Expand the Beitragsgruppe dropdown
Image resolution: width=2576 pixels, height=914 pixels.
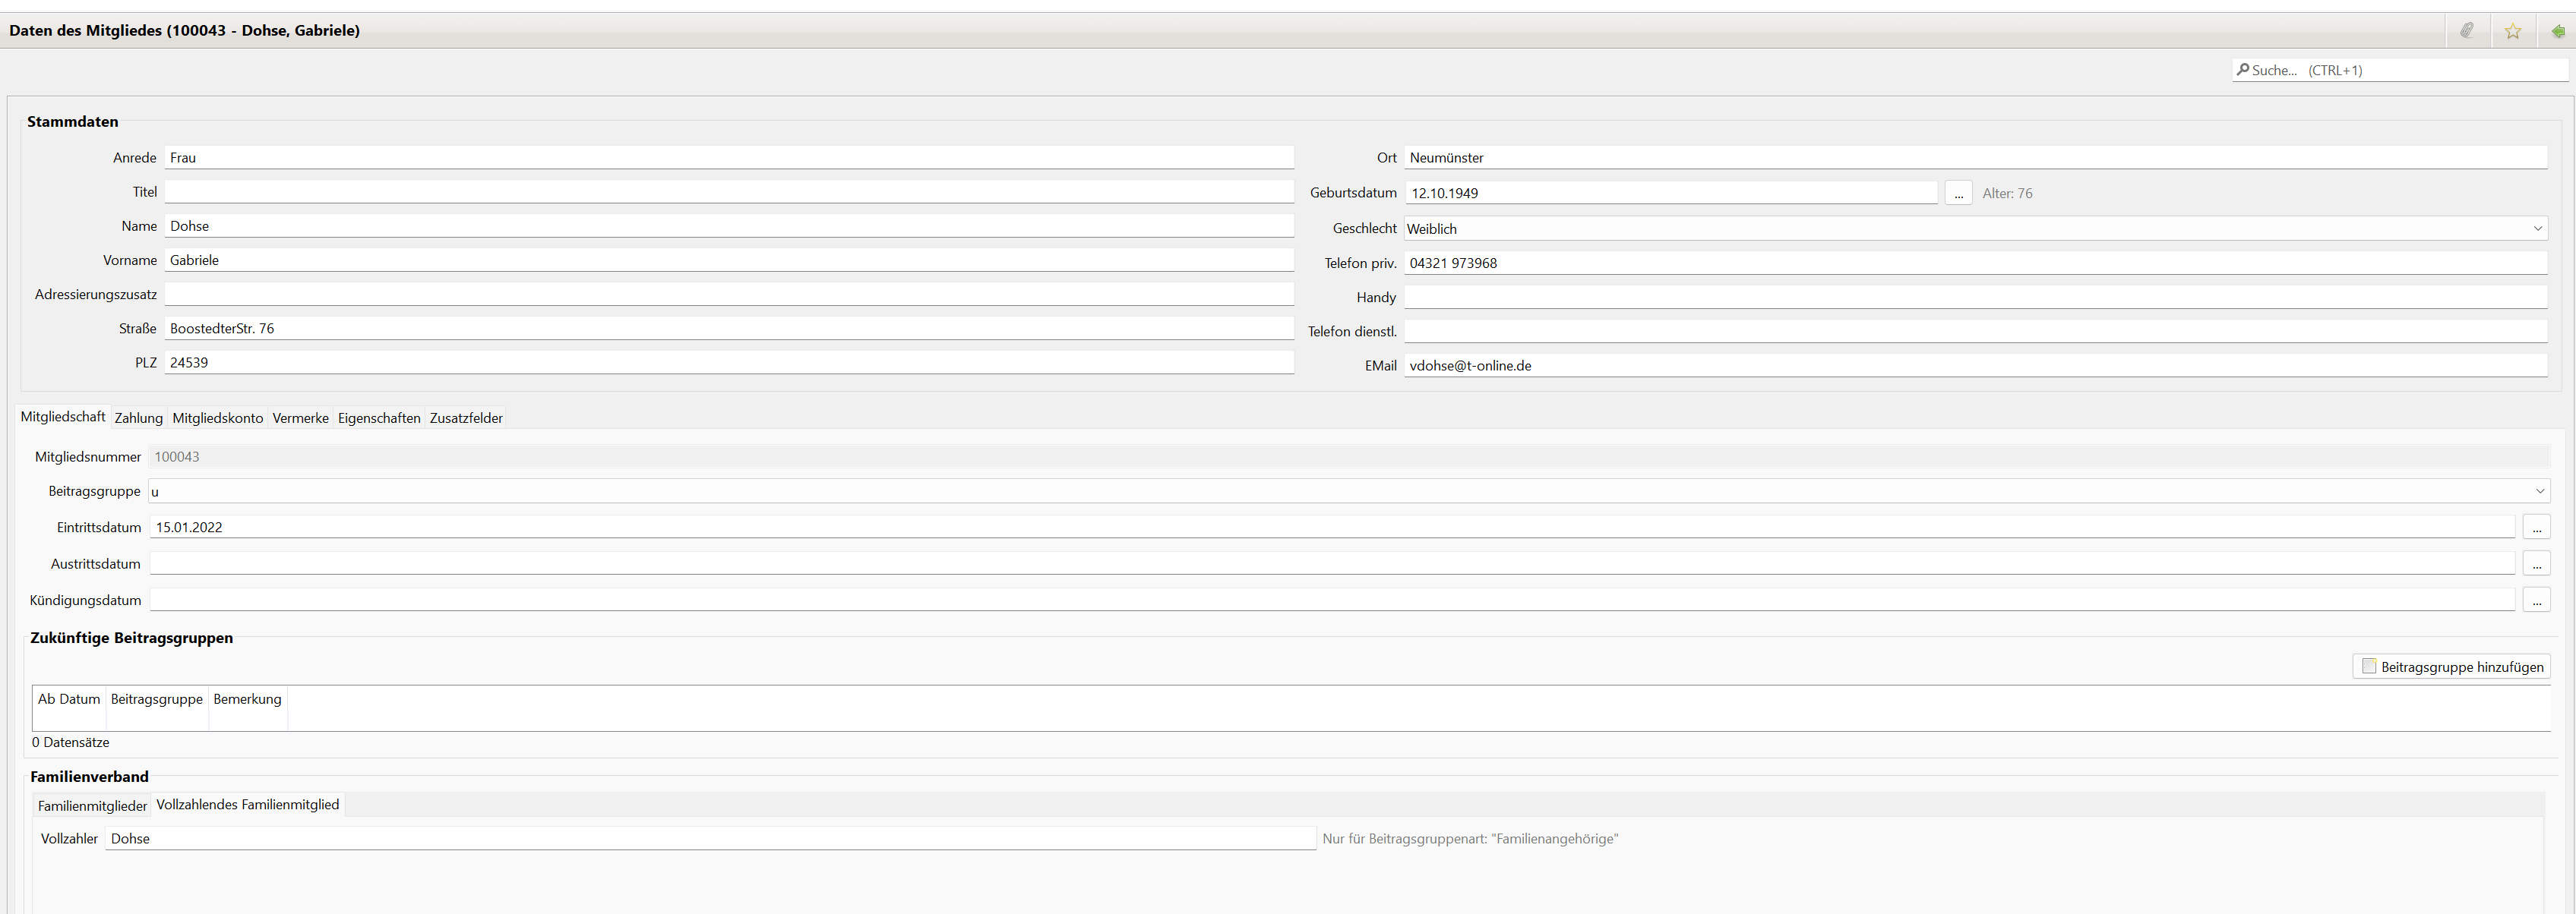(x=2539, y=491)
